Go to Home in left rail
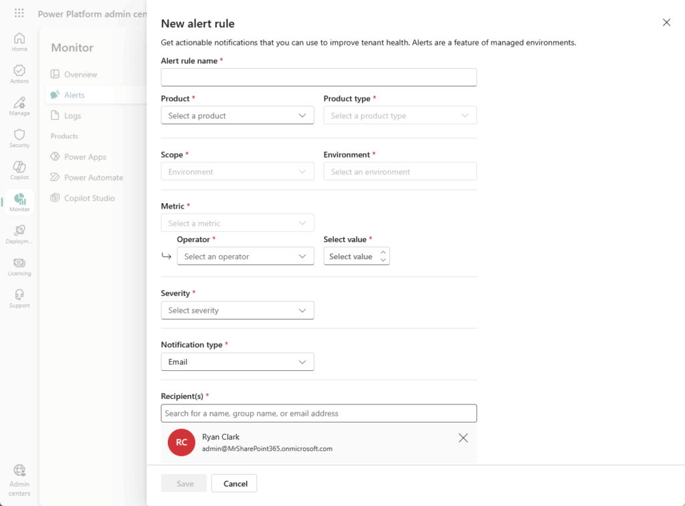 click(x=19, y=42)
